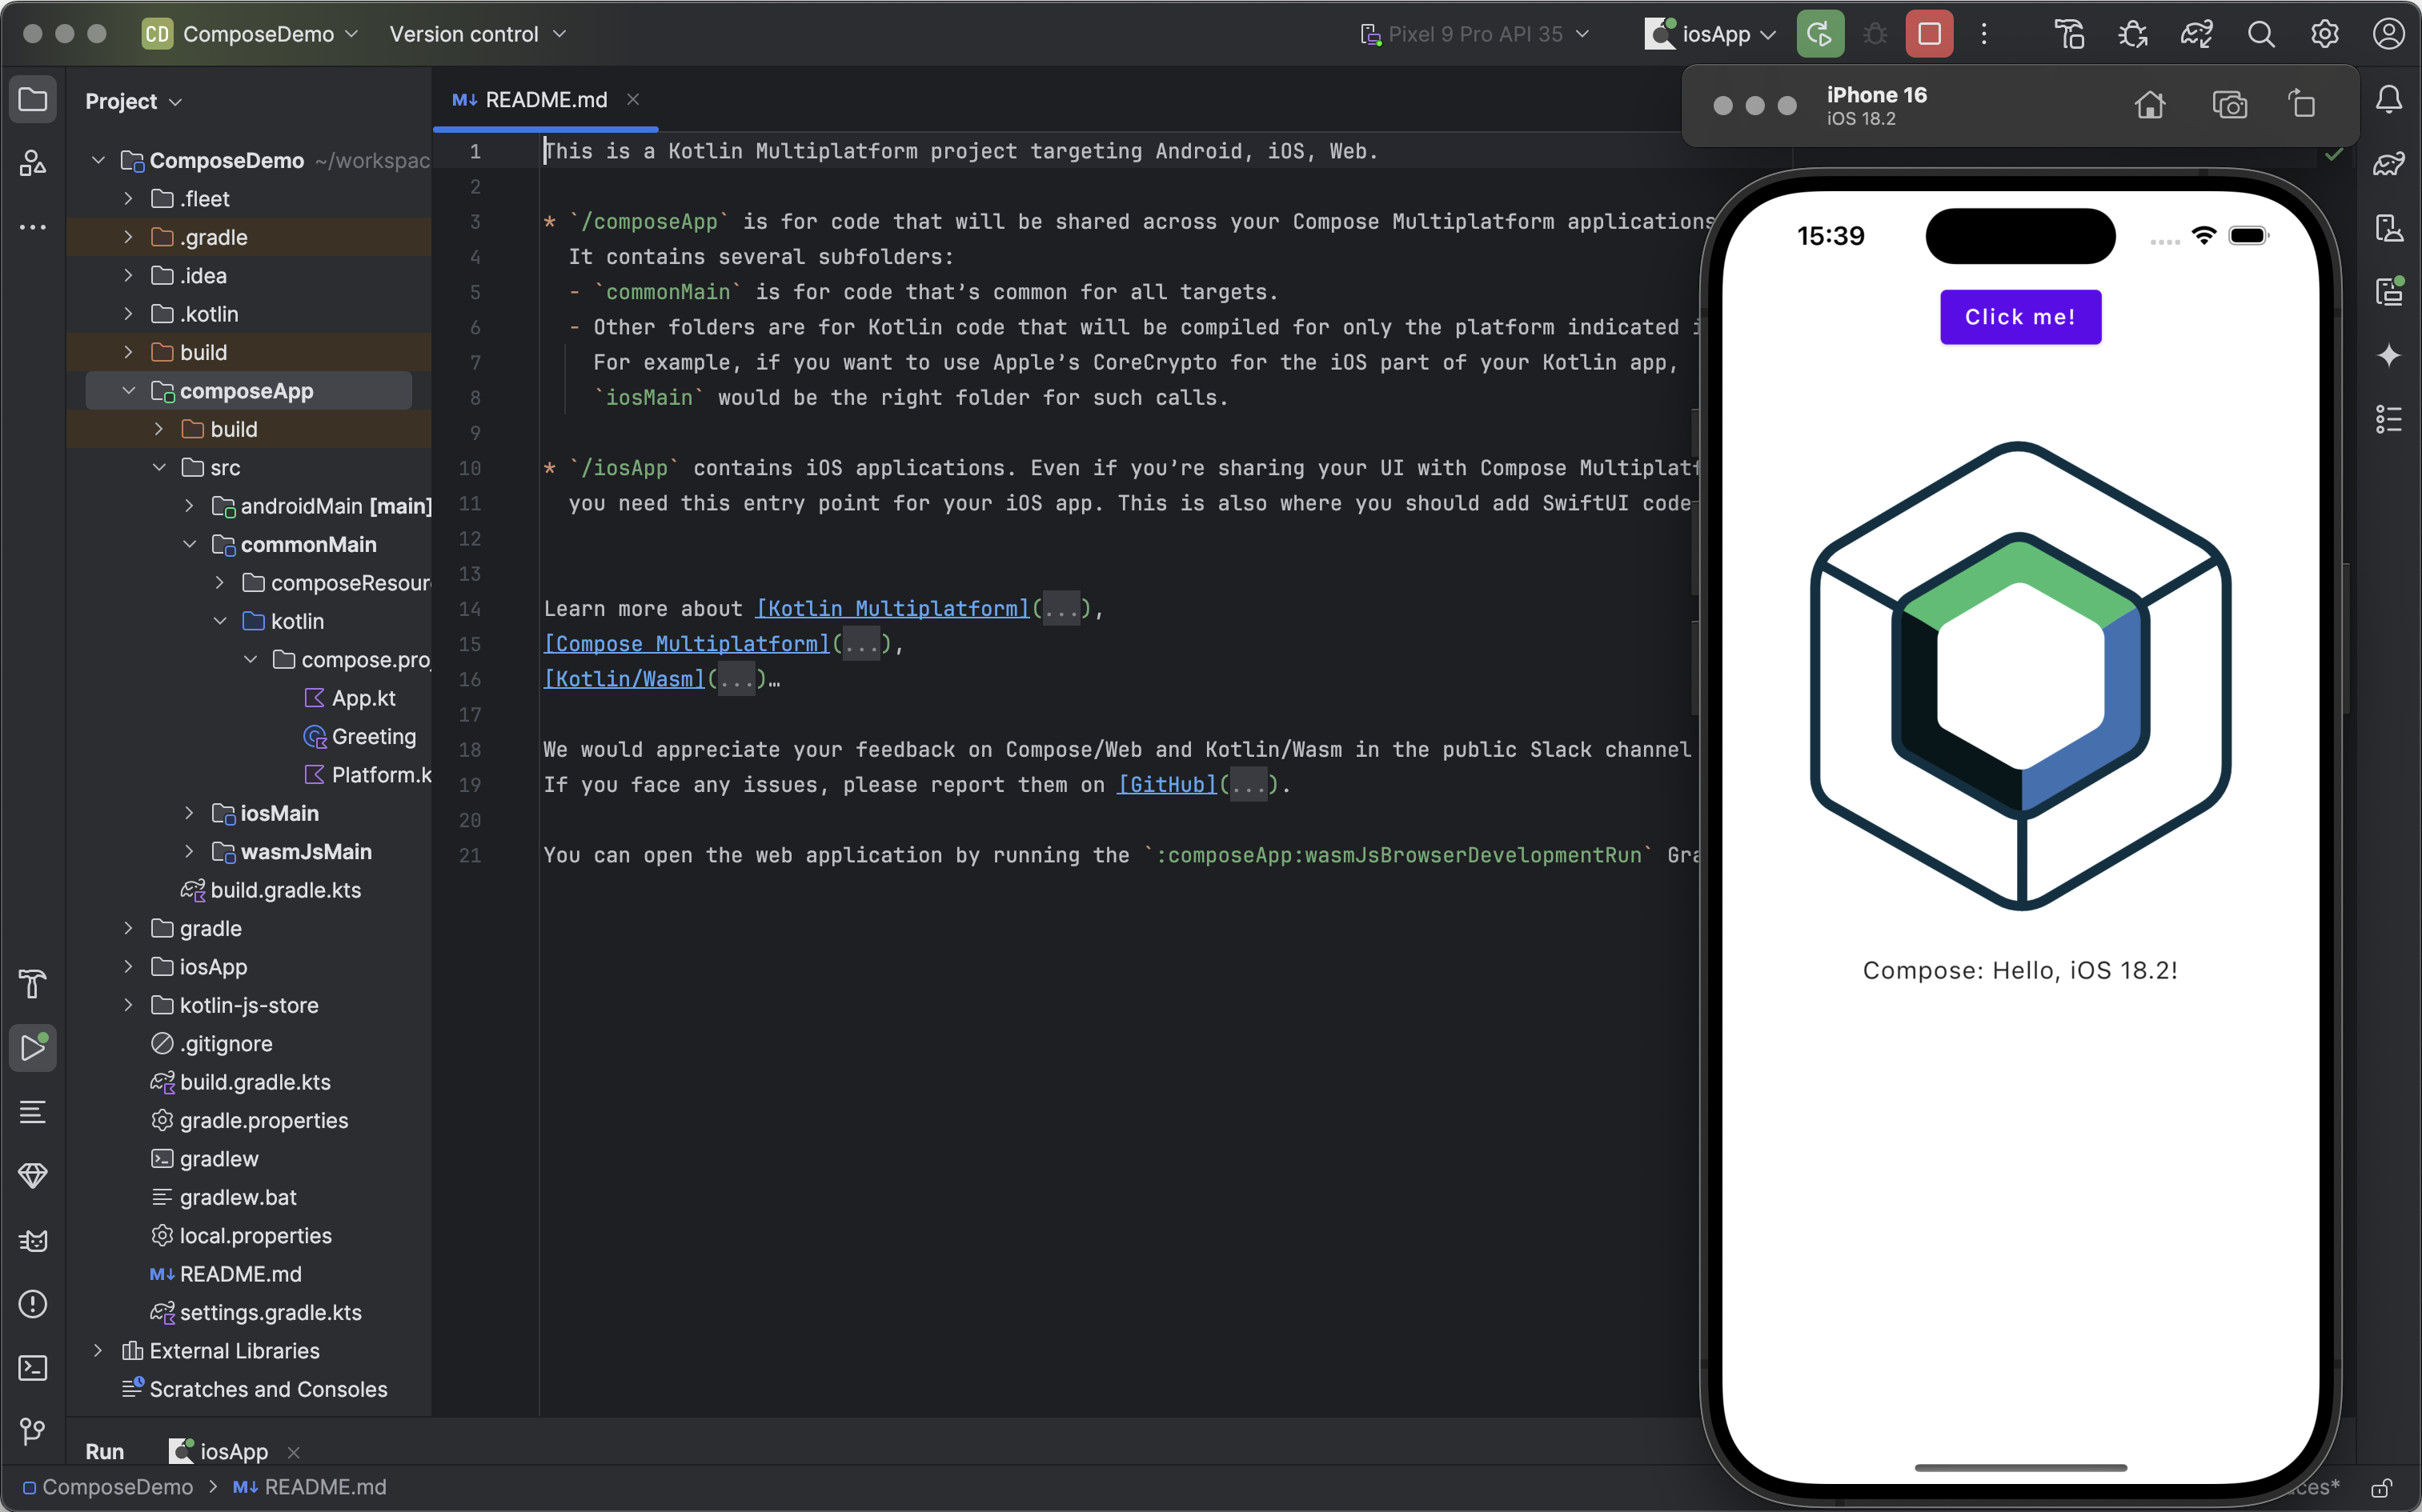The image size is (2422, 1512).
Task: Open Version control dropdown
Action: [477, 34]
